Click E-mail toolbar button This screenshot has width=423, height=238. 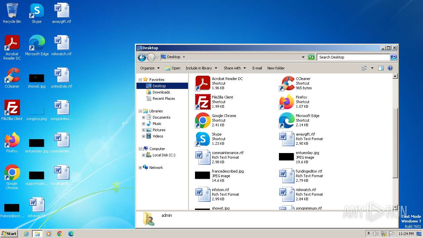click(257, 68)
